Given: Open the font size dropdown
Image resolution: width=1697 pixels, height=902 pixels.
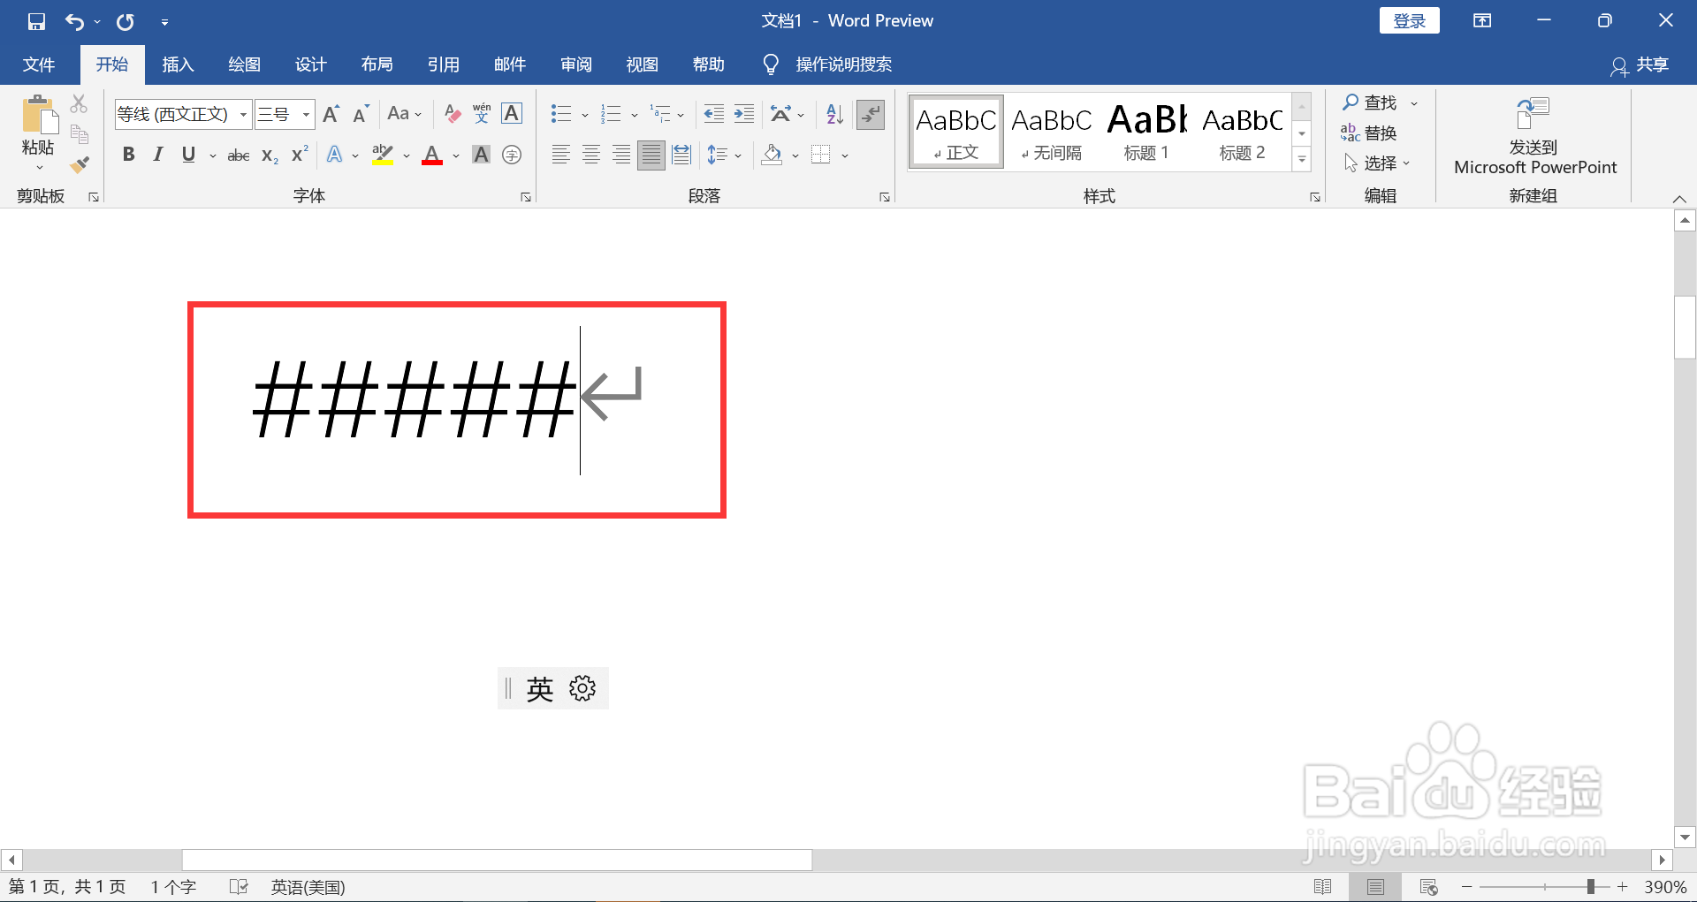Looking at the screenshot, I should (306, 115).
